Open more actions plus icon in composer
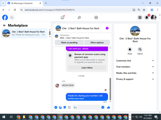Screen dimensions: 161x120 pyautogui.click(x=56, y=107)
